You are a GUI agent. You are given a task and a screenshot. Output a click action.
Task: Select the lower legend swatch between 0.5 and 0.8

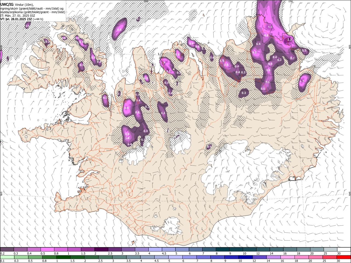click(x=35, y=257)
